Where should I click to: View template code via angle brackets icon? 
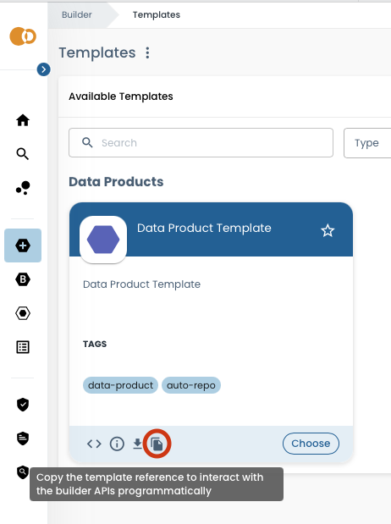click(x=94, y=444)
